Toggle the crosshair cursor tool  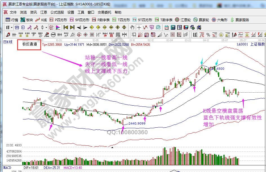click(139, 27)
